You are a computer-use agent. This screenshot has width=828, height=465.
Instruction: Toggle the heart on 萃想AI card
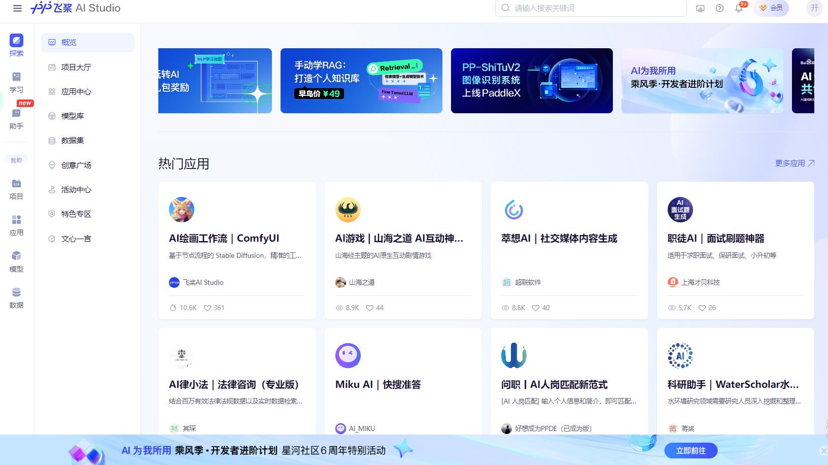point(535,308)
